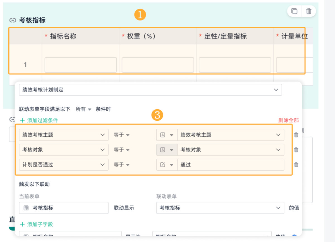The width and height of the screenshot is (335, 242).
Task: Open value type selector for 绩效考核主题 row
Action: pos(167,135)
